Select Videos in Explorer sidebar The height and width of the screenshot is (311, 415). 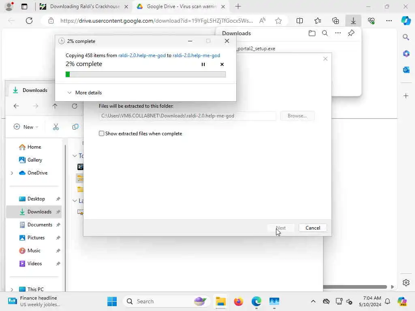coord(34,263)
